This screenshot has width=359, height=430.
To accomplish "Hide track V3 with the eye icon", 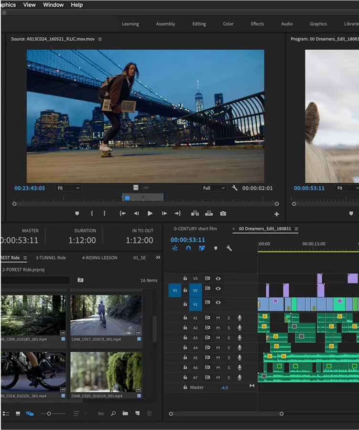I will click(x=218, y=278).
